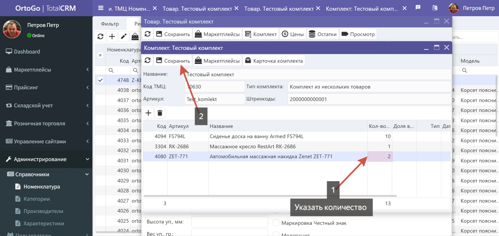Viewport: 499px width, 236px height.
Task: Expand the Маркетплейсы sidebar menu
Action: tap(46, 70)
